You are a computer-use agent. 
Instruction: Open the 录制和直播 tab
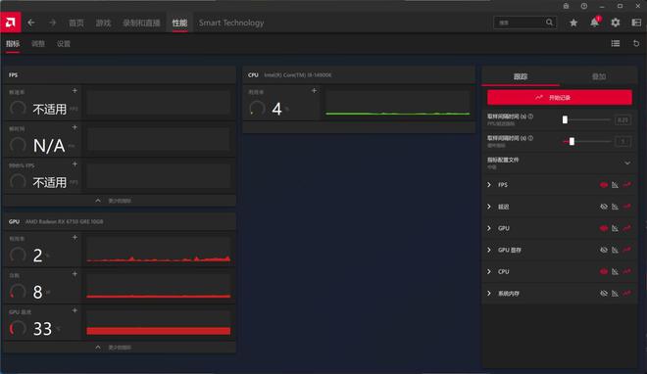[x=141, y=23]
